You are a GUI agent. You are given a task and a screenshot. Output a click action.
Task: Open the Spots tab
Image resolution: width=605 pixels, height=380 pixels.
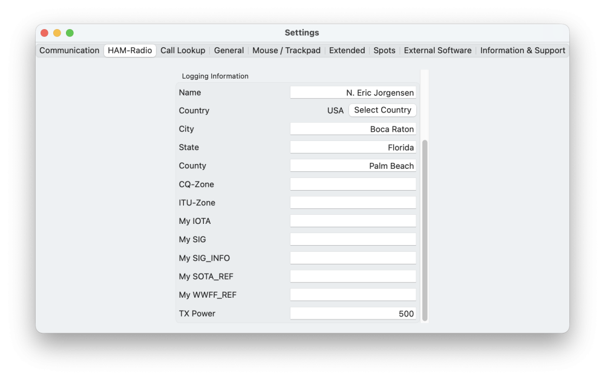[384, 50]
